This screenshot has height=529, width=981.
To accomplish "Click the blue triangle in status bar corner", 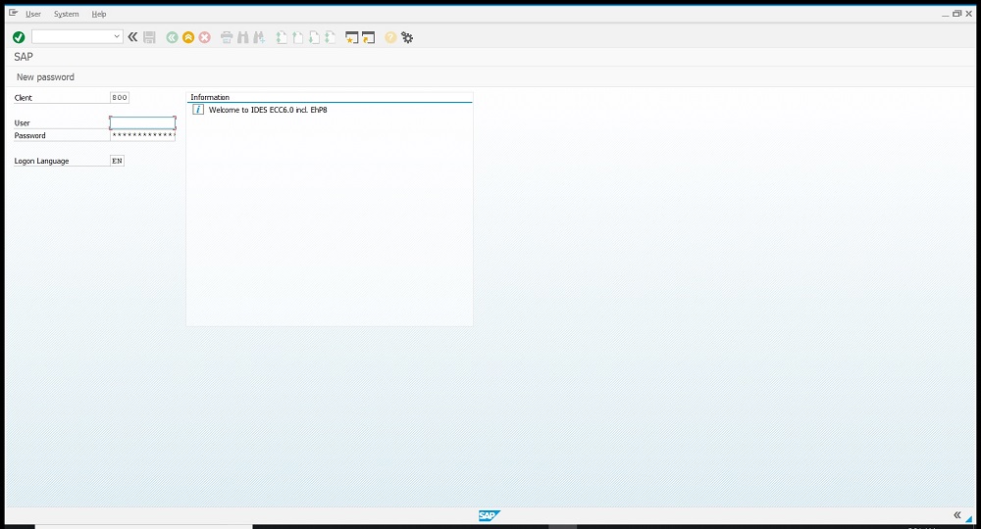I will tap(969, 518).
